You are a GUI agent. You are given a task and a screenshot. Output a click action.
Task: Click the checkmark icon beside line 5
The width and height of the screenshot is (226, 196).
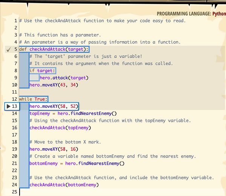click(x=9, y=49)
